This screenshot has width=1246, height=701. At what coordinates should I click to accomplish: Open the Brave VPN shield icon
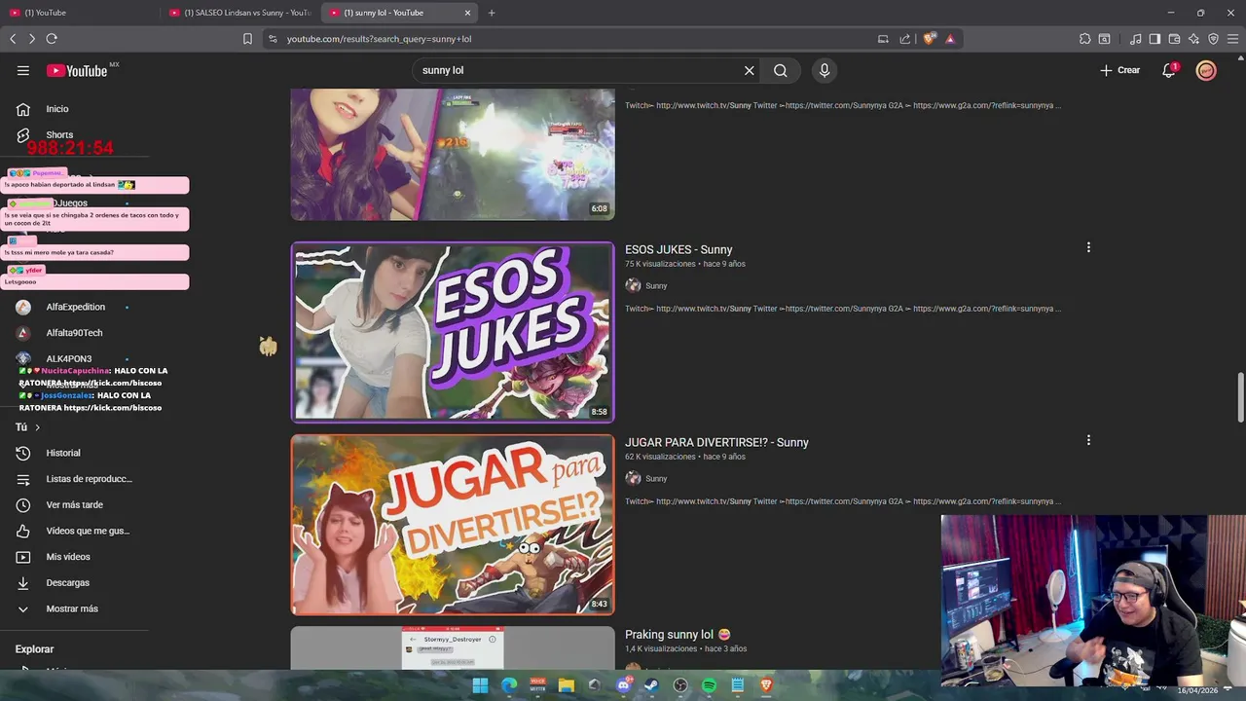pos(1213,39)
